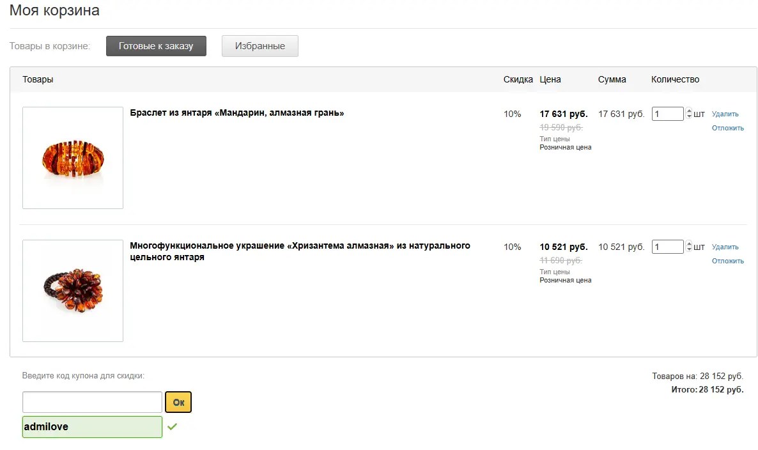This screenshot has height=450, width=758.
Task: Decrease quantity of amber Mandarin bracelet
Action: click(x=689, y=116)
